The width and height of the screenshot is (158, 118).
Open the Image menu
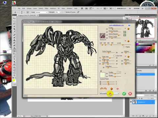point(29,9)
